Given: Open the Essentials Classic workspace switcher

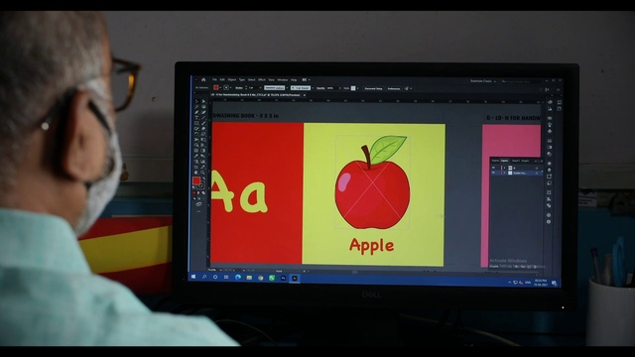Looking at the screenshot, I should [x=483, y=81].
